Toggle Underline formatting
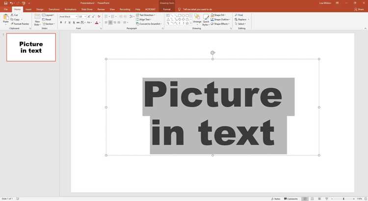Screen dimensions: 368x201 [70, 23]
